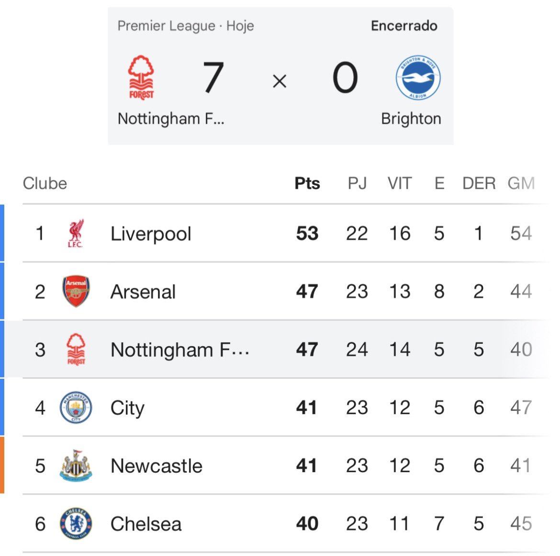Screen dimensions: 560x556
Task: Open the Liverpool team name link
Action: point(151,234)
